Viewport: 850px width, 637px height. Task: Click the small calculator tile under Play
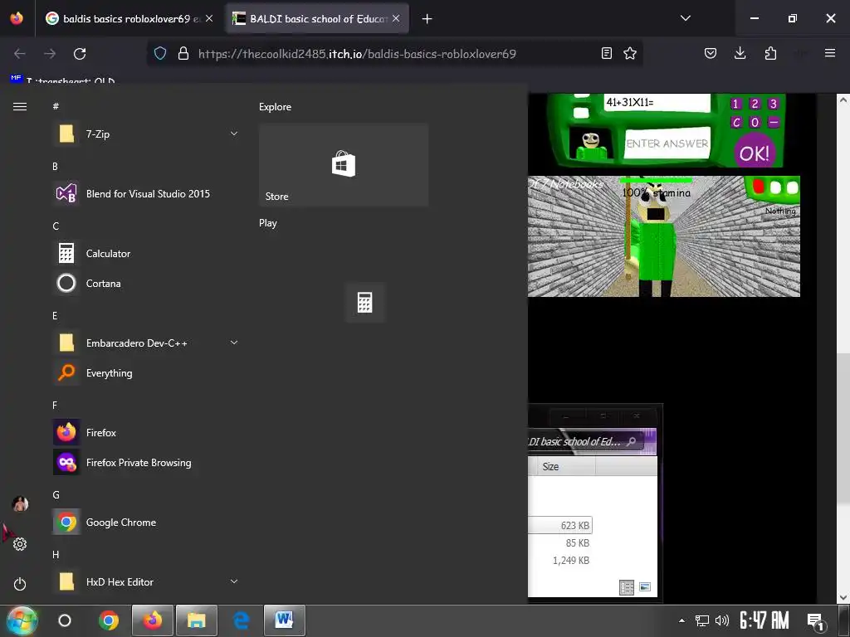(x=365, y=302)
